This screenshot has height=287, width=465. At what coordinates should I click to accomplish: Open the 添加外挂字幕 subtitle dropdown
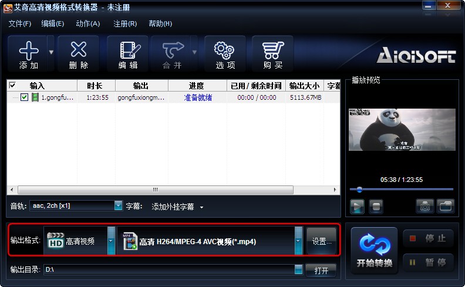click(x=177, y=207)
